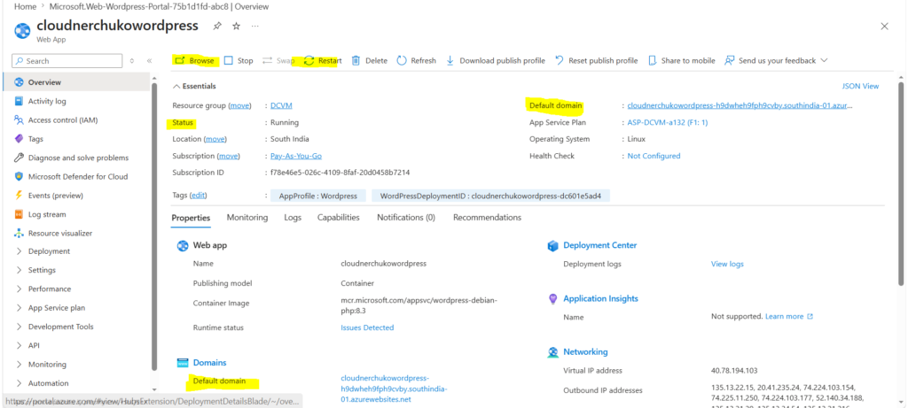
Task: Click the Not Configured health check link
Action: click(x=654, y=156)
